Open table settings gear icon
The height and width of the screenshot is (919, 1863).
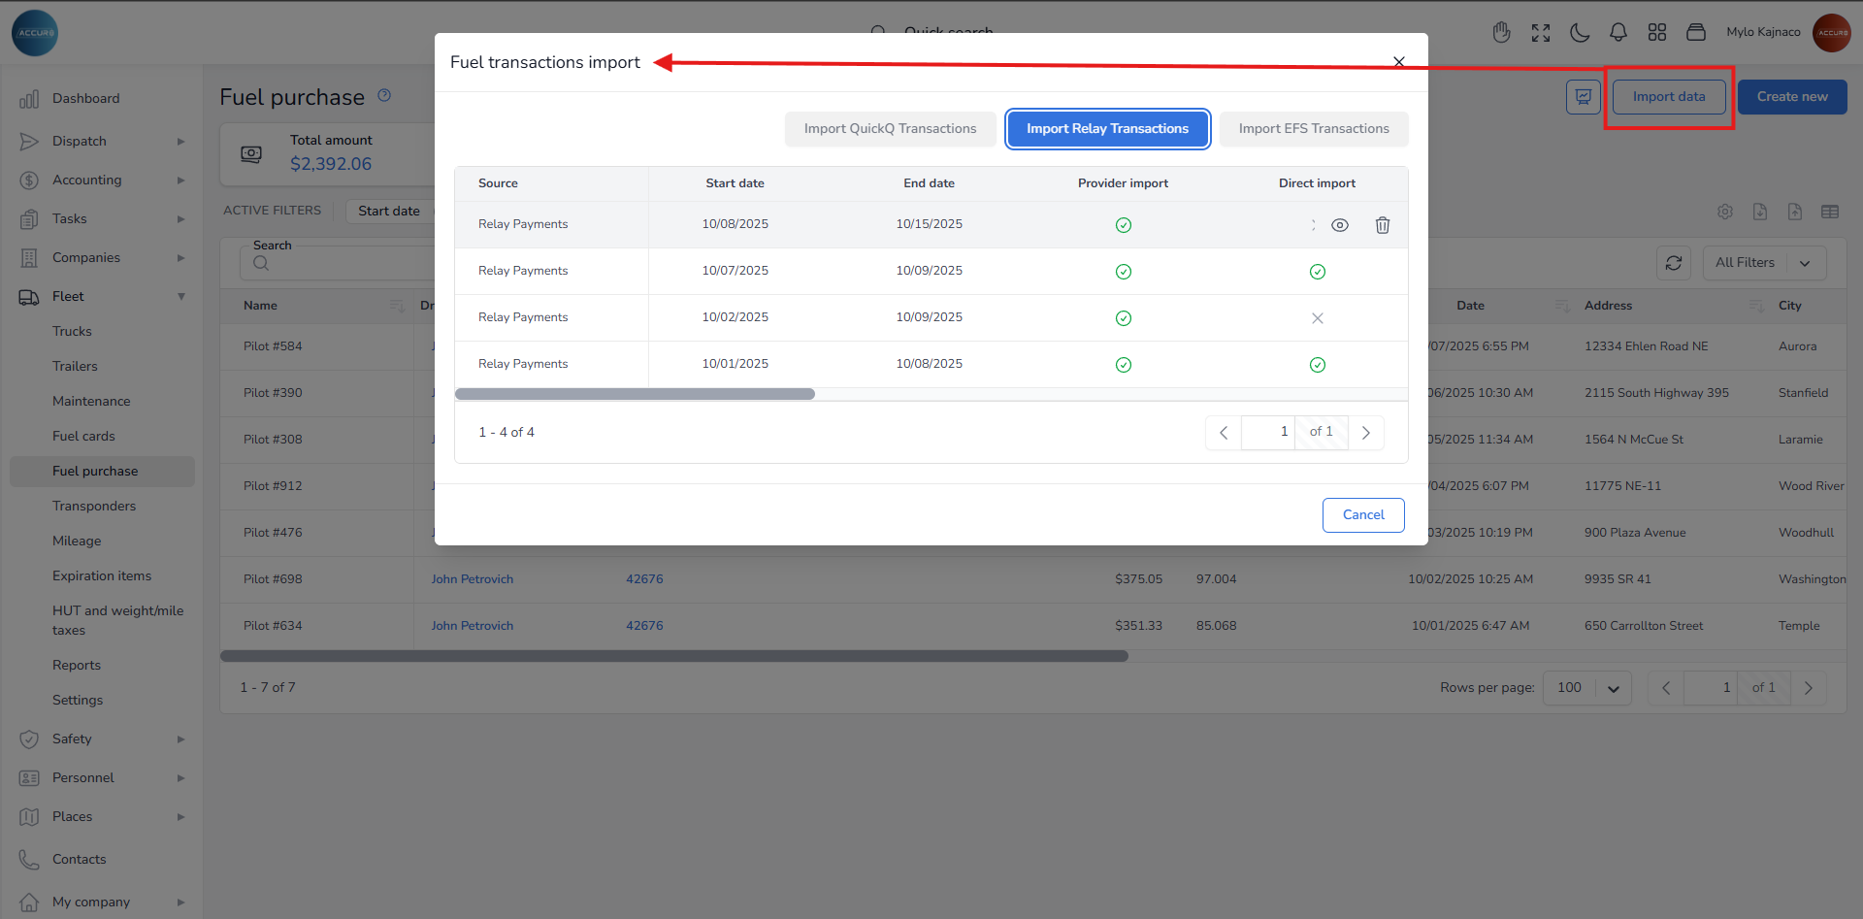click(x=1724, y=212)
